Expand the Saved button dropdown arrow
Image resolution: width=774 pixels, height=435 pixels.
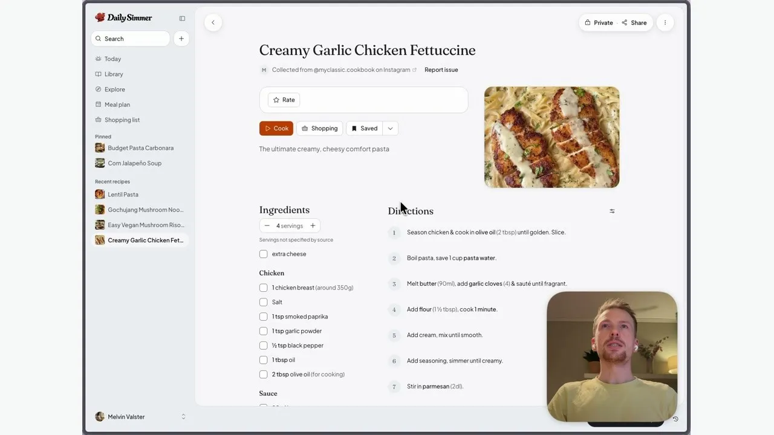point(391,129)
